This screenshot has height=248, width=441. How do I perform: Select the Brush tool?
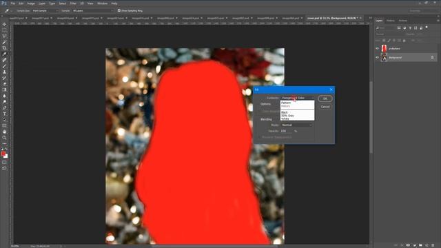[x=4, y=66]
